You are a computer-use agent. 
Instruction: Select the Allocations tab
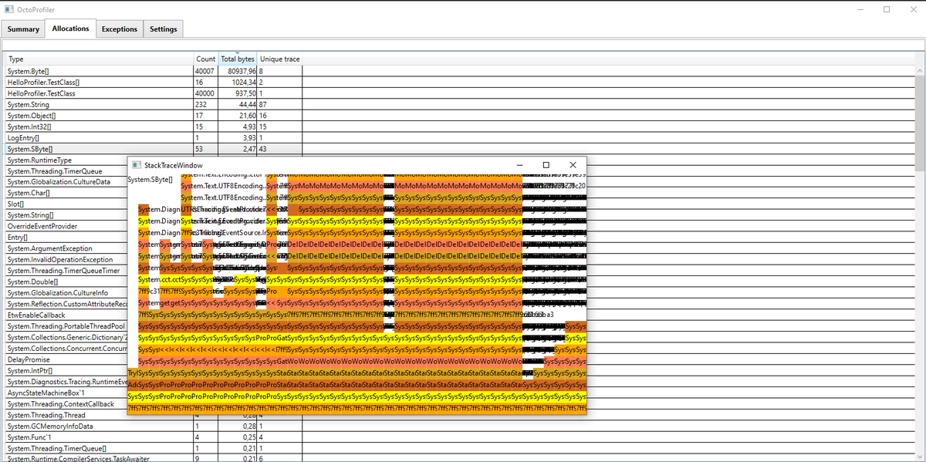71,29
